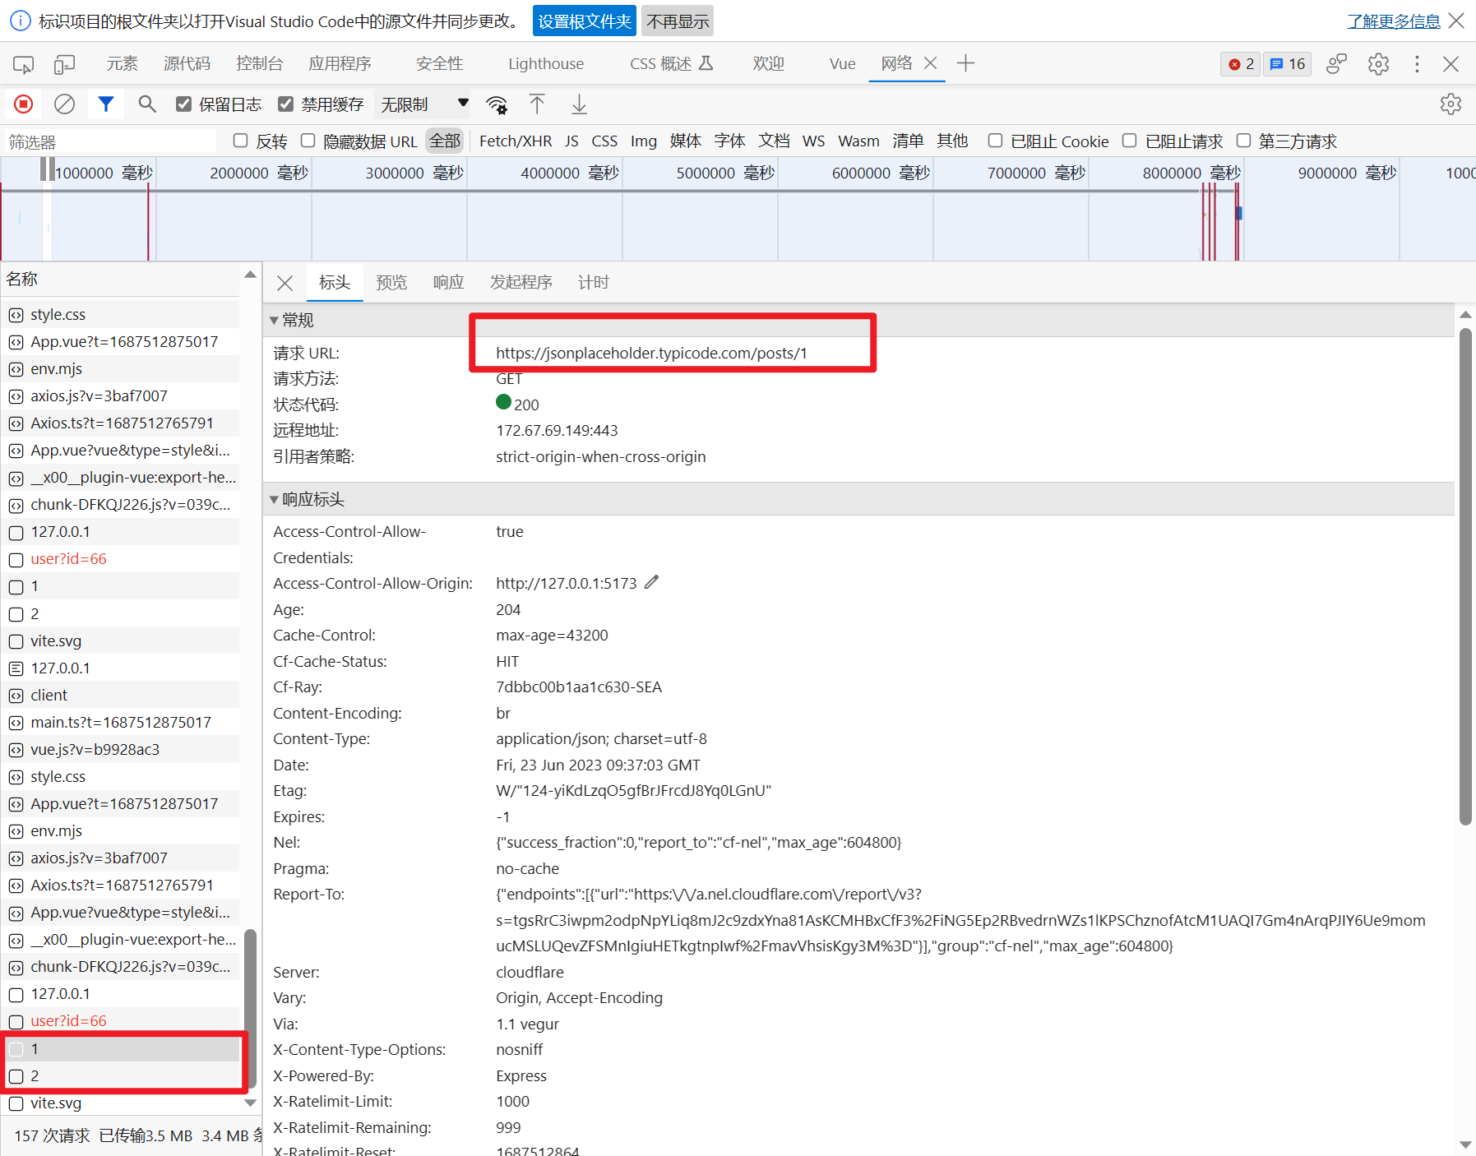Open network panel settings gear
The width and height of the screenshot is (1476, 1156).
click(x=1451, y=104)
